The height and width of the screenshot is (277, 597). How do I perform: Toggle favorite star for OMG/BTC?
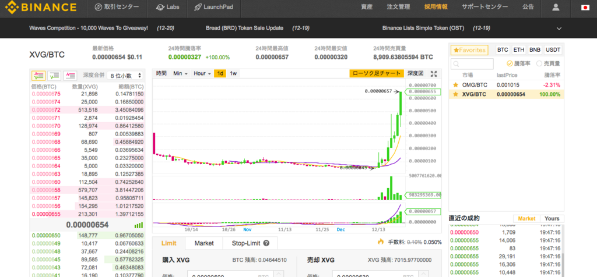[x=455, y=85]
